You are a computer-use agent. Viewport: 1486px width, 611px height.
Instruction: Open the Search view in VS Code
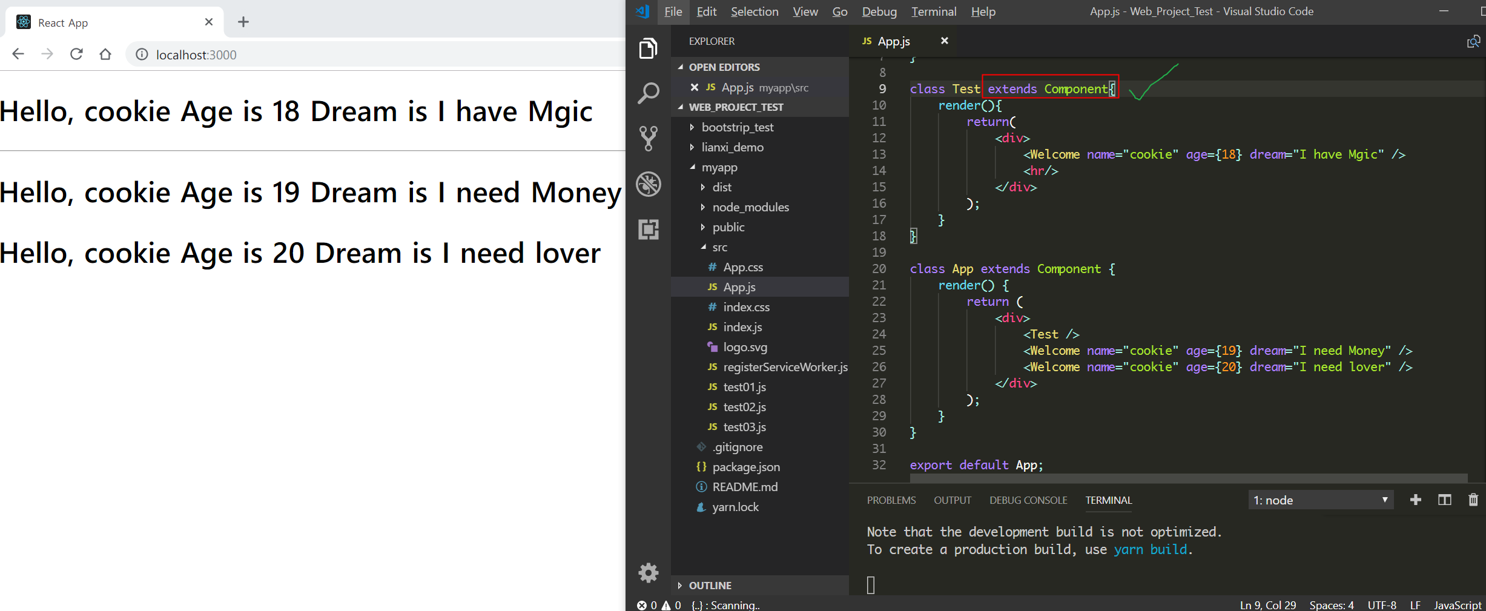point(648,94)
